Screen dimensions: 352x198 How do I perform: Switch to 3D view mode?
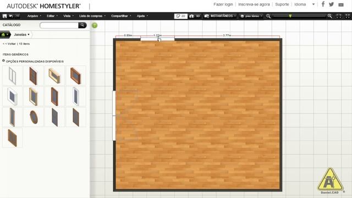tap(195, 16)
